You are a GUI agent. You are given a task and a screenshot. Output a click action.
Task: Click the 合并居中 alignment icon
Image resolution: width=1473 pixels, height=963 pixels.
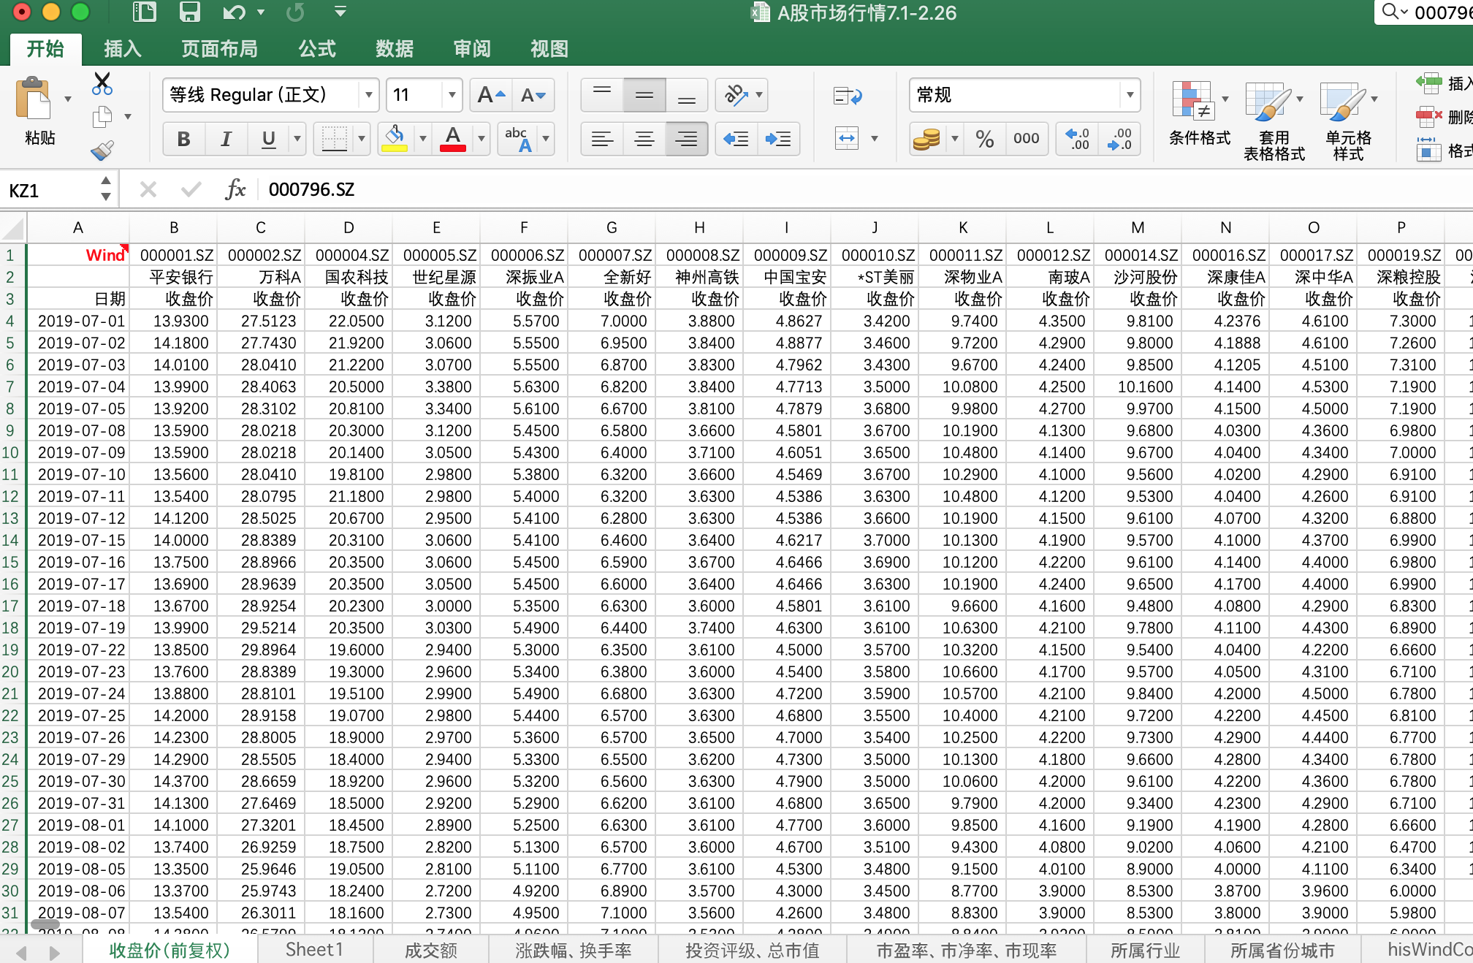848,140
